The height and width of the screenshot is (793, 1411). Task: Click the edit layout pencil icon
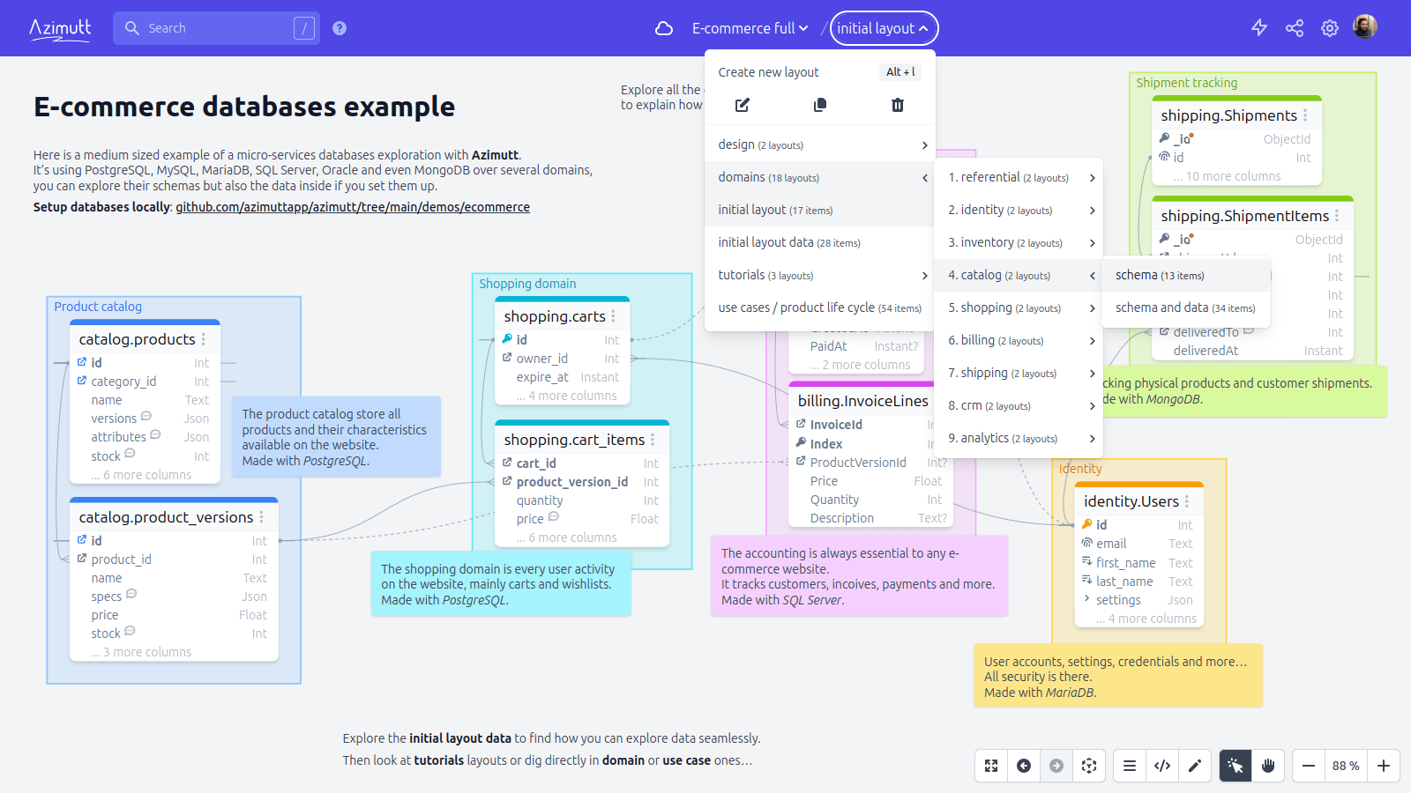pyautogui.click(x=743, y=105)
